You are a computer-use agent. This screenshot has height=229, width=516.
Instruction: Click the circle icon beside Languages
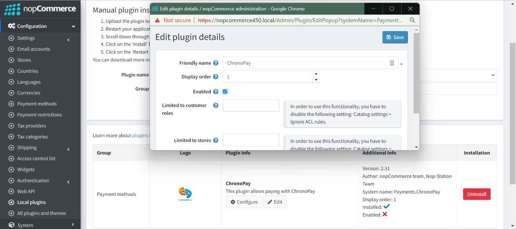coord(11,82)
